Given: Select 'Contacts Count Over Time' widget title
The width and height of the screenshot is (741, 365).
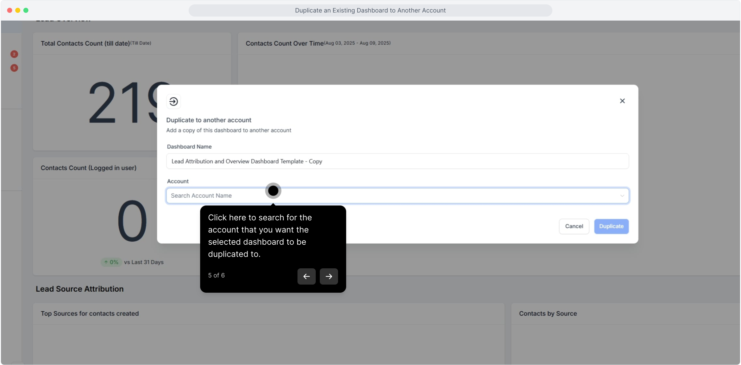Looking at the screenshot, I should point(285,44).
